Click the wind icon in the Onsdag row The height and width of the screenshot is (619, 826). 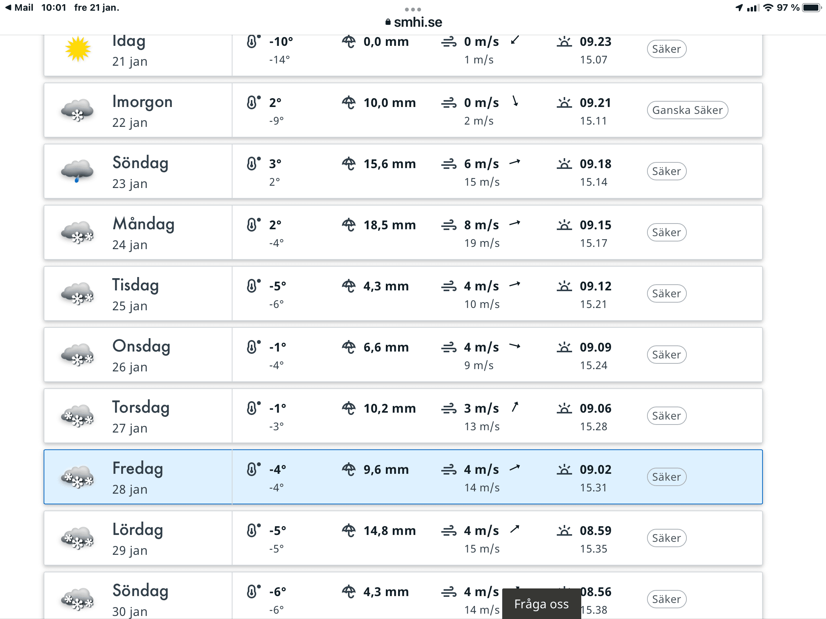(449, 347)
